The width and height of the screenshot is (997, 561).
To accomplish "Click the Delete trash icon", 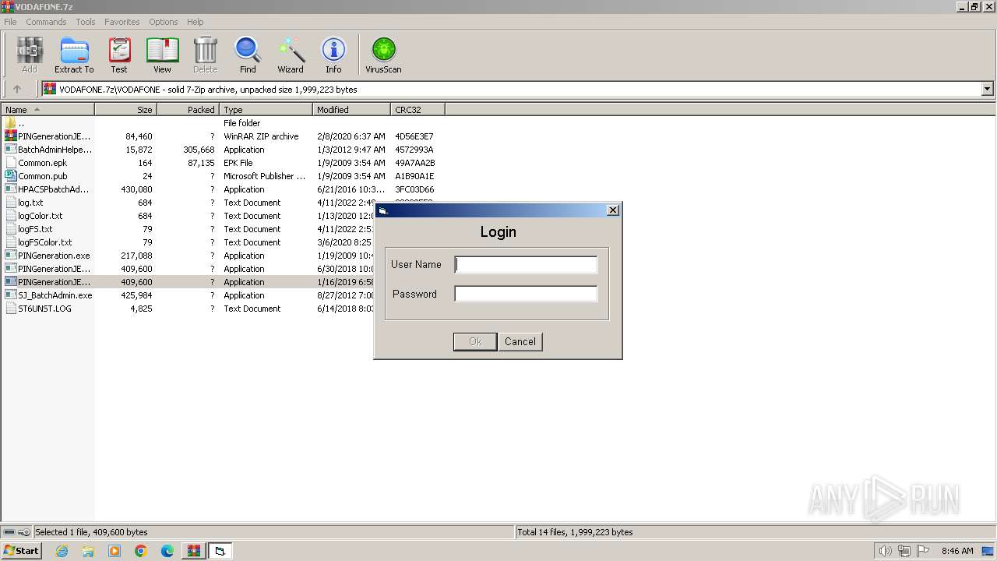I will coord(206,55).
